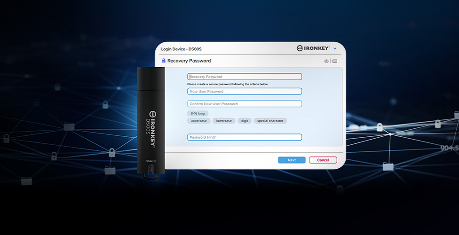The width and height of the screenshot is (459, 235).
Task: Open the virtual keyboard icon
Action: tap(335, 61)
